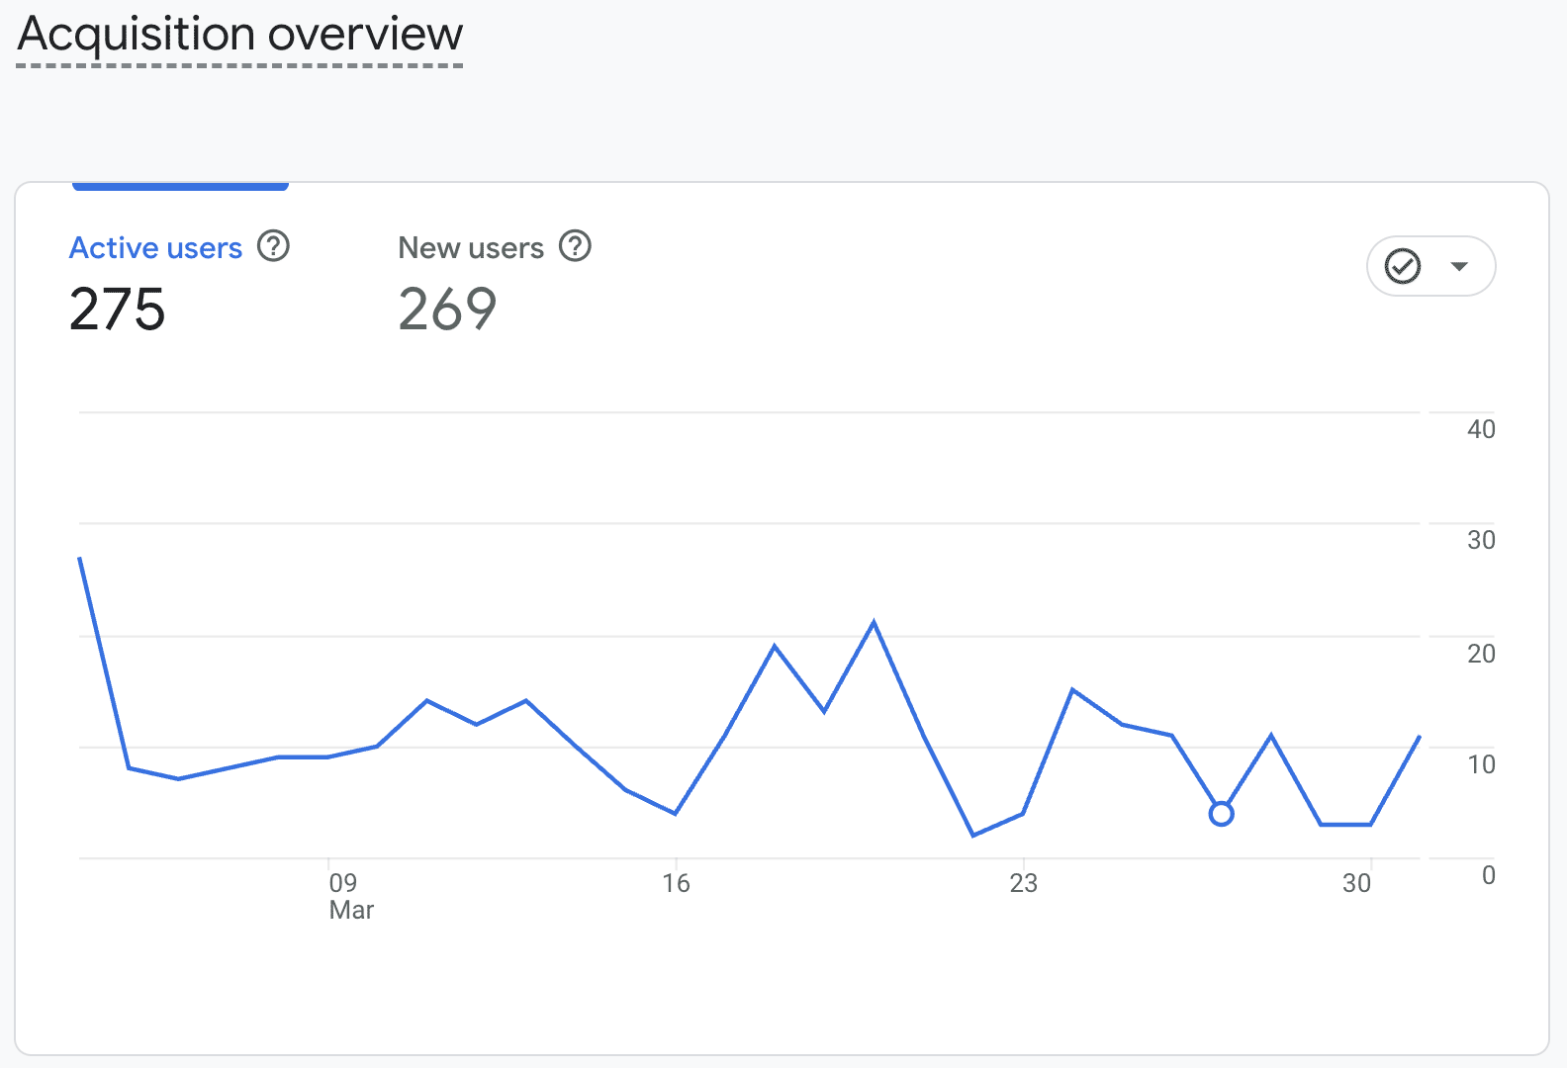Click the 30 date axis label
1567x1068 pixels.
(x=1356, y=883)
